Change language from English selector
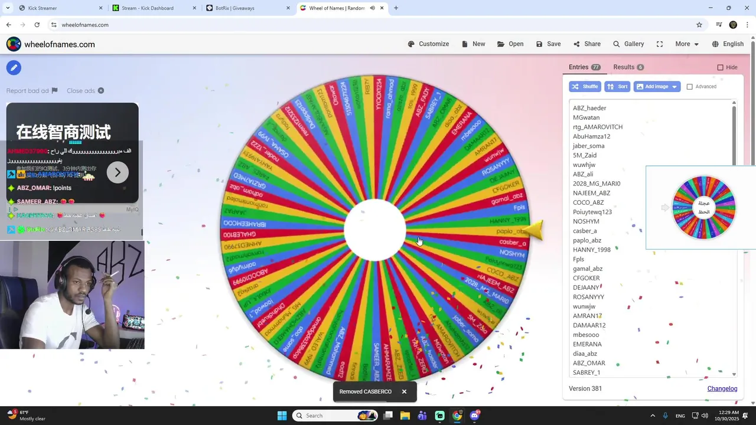The height and width of the screenshot is (425, 756). click(x=728, y=44)
